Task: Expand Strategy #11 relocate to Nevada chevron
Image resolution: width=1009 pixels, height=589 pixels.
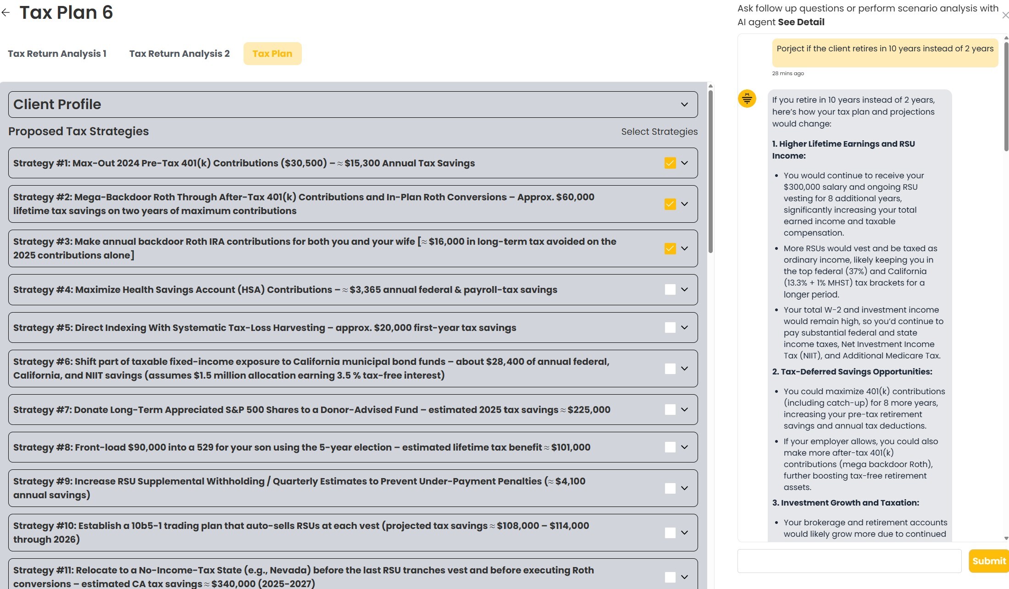Action: point(684,577)
